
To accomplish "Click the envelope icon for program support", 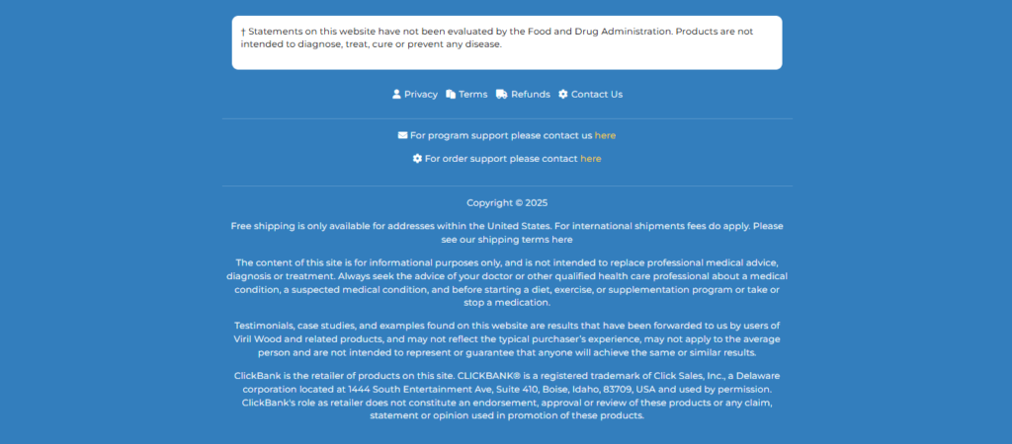I will point(403,135).
